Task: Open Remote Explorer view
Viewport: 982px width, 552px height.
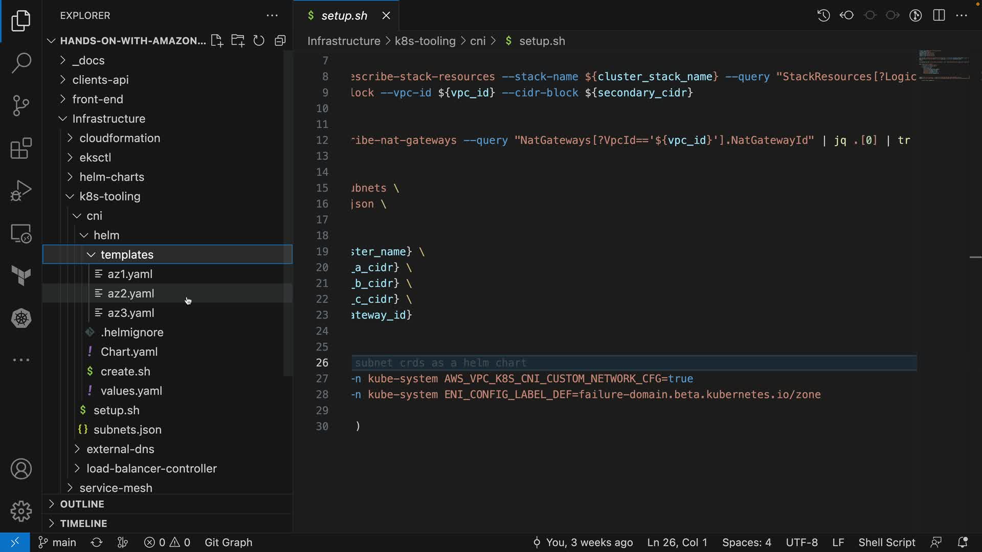Action: (x=21, y=234)
